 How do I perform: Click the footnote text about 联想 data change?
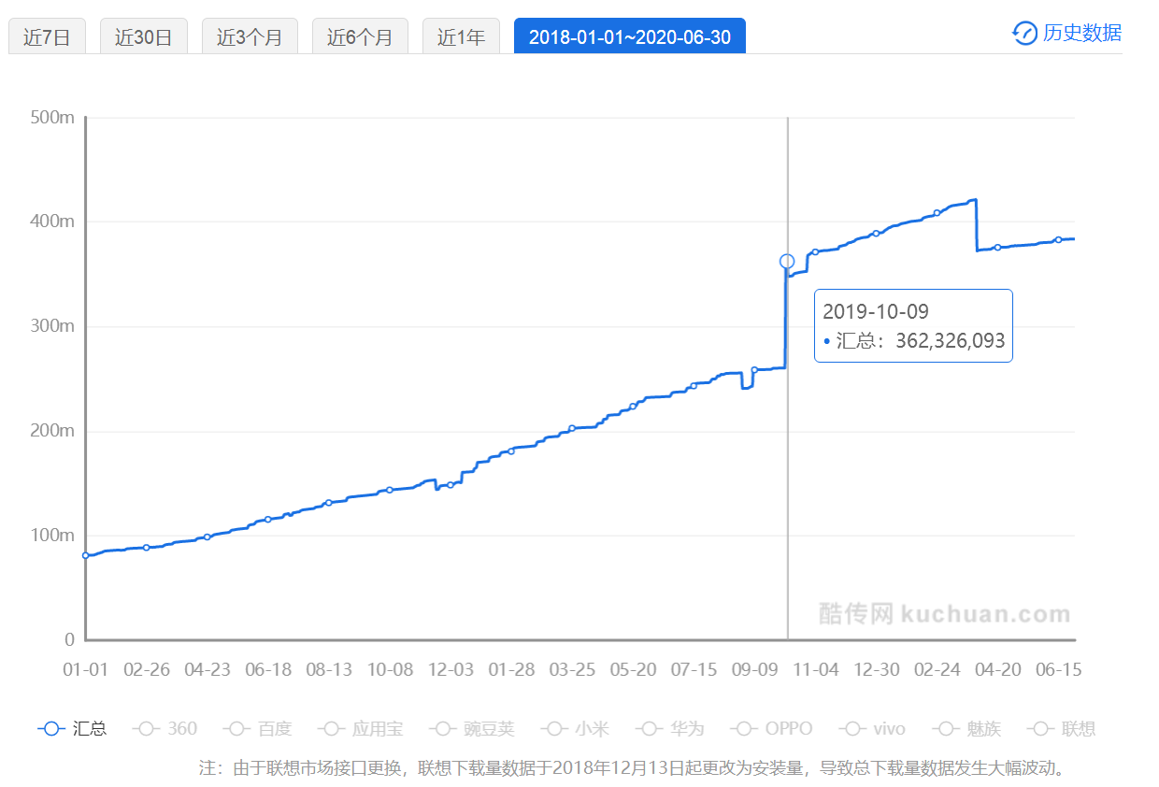(634, 768)
